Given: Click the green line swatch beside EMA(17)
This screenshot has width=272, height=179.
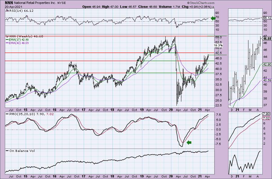Looking at the screenshot, I should 7,39.
